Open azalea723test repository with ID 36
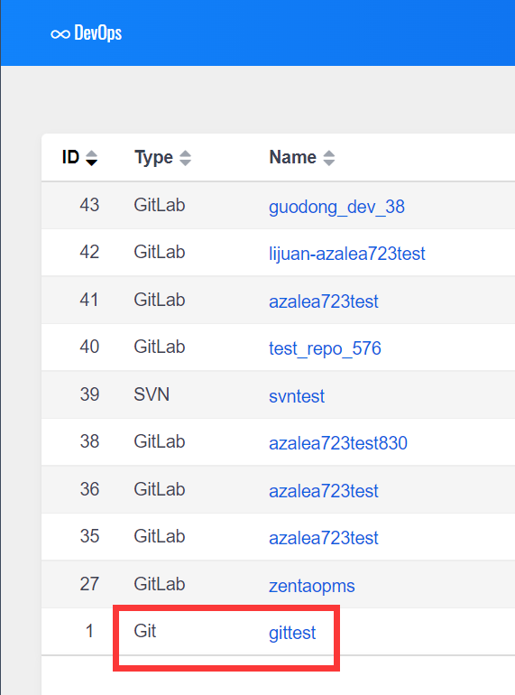The width and height of the screenshot is (515, 695). coord(323,491)
